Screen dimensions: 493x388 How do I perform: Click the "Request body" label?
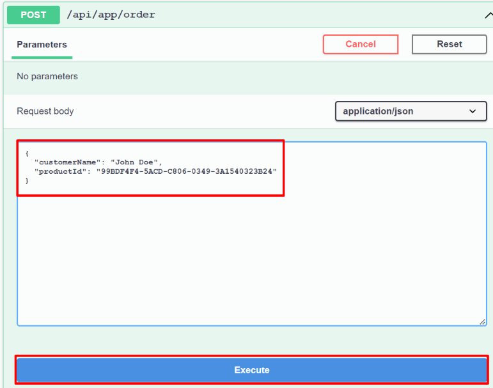pyautogui.click(x=45, y=111)
